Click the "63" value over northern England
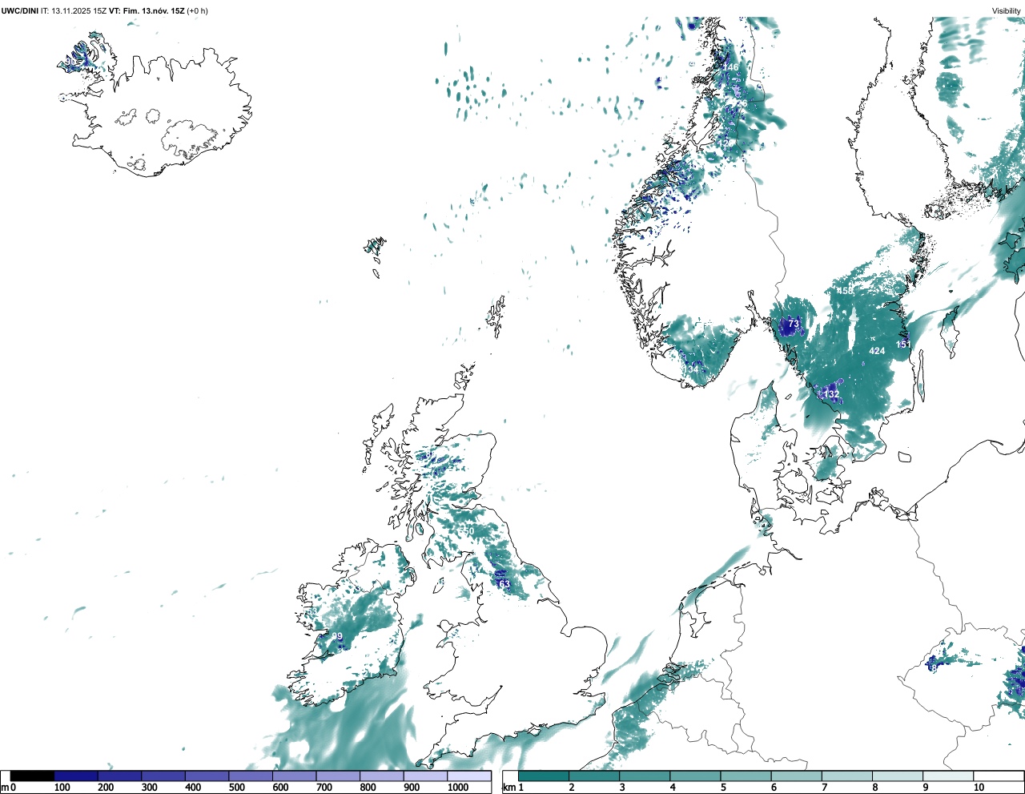 pyautogui.click(x=504, y=584)
